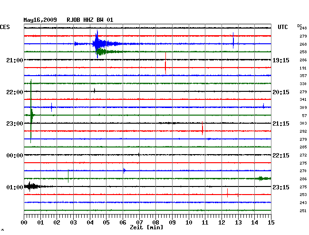Select the 00:00 time label
Screen dimensions: 309x235
(15, 156)
